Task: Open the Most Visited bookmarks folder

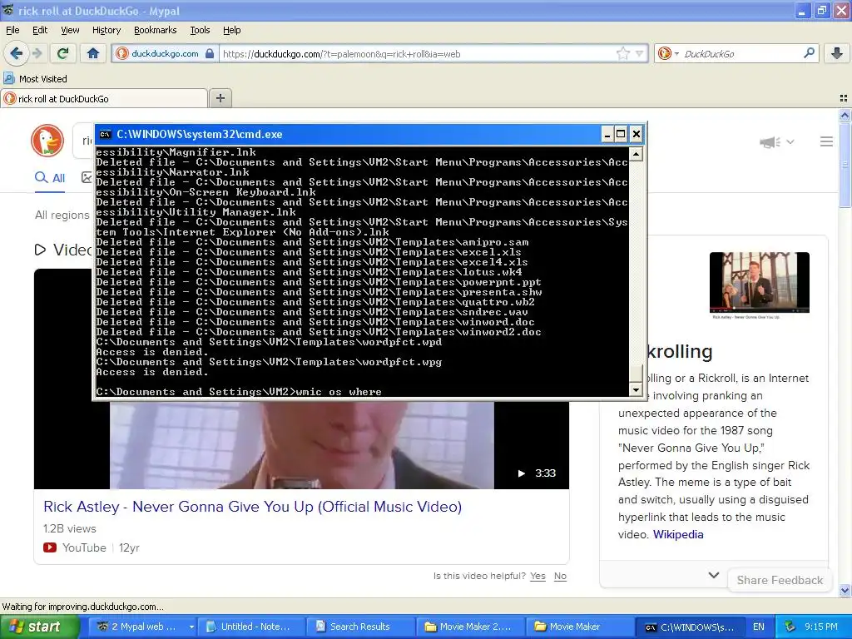Action: click(35, 78)
